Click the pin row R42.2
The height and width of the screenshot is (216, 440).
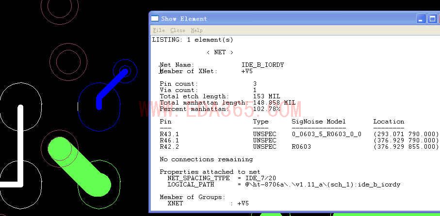point(299,147)
